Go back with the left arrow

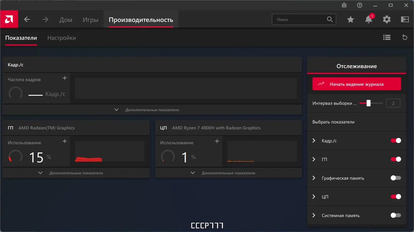(27, 19)
